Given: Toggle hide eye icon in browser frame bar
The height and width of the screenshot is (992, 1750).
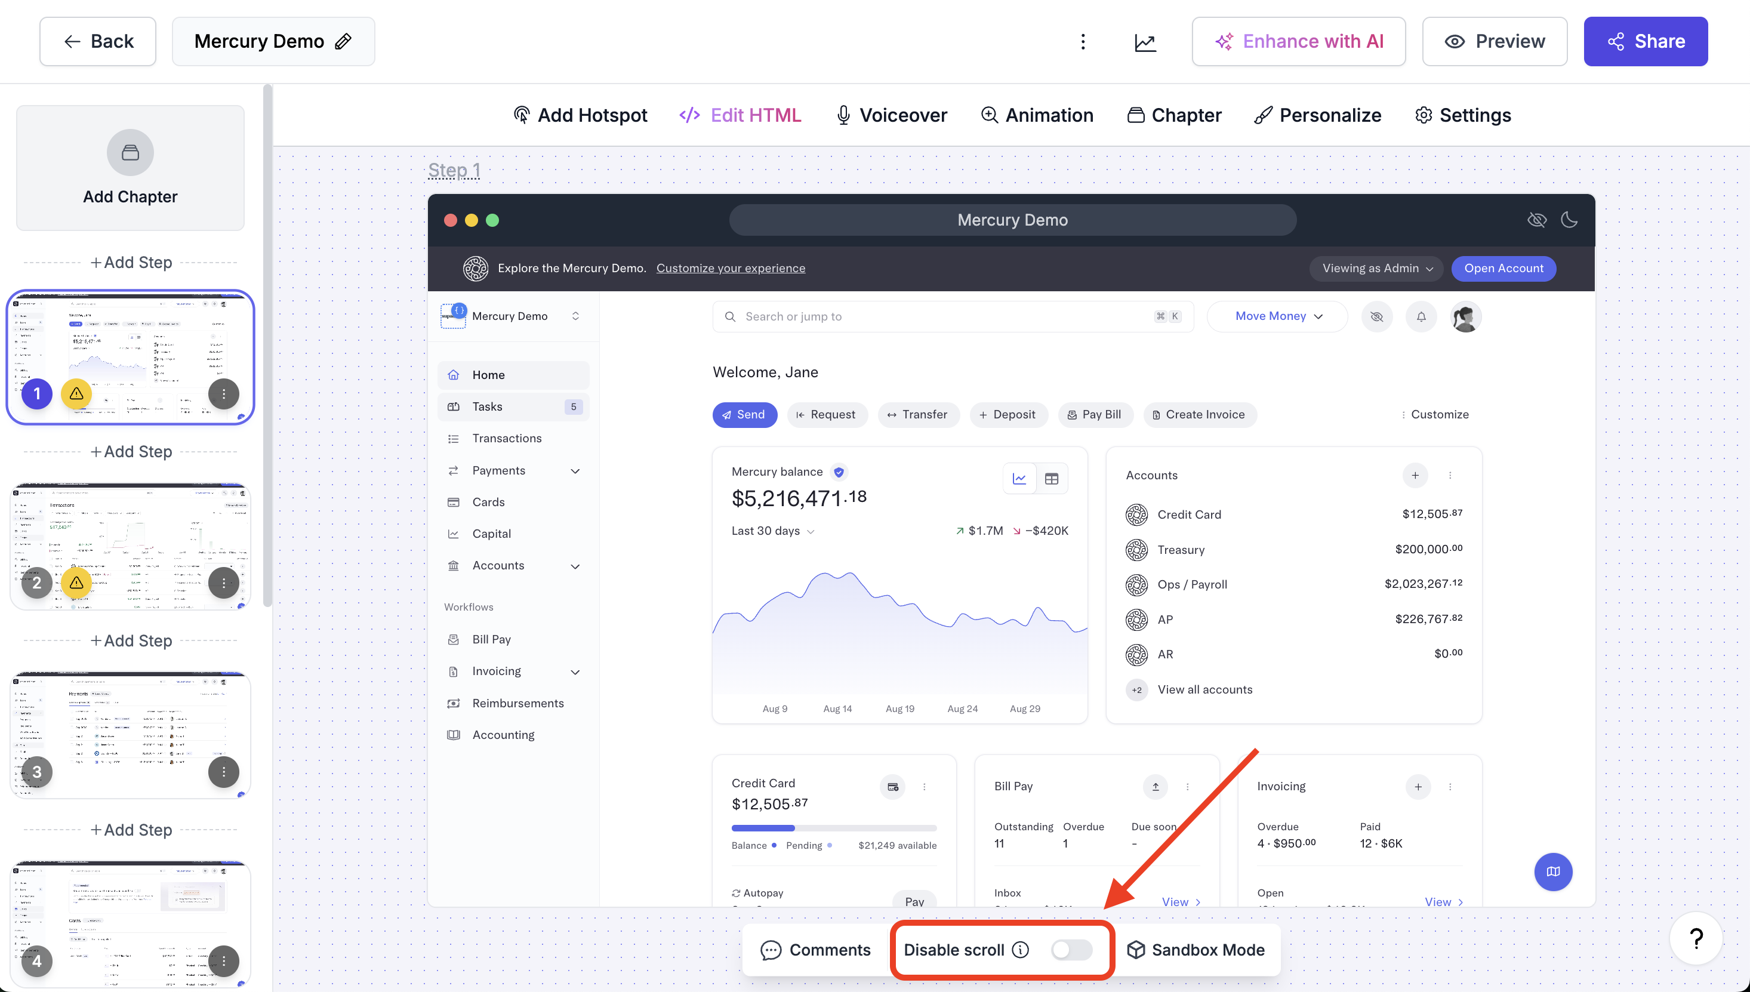Looking at the screenshot, I should (x=1537, y=220).
